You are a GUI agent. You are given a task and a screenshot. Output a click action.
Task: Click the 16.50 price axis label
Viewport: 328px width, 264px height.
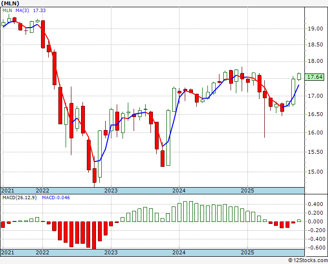tap(315, 114)
